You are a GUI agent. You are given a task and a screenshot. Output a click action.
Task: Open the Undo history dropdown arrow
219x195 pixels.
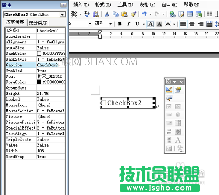point(151,14)
